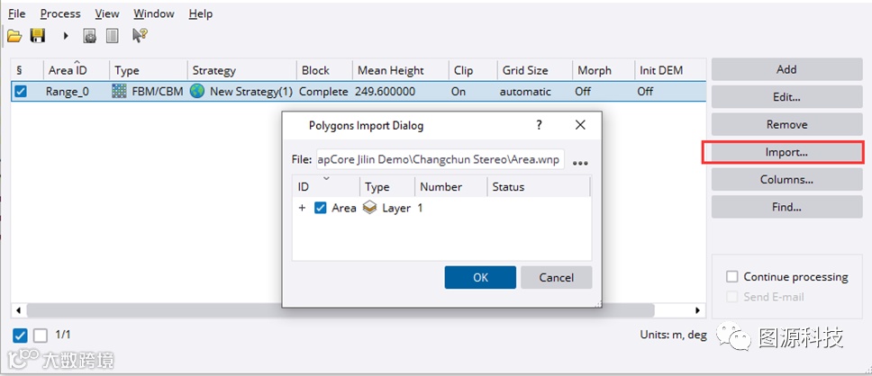
Task: Open the Process menu
Action: point(60,13)
